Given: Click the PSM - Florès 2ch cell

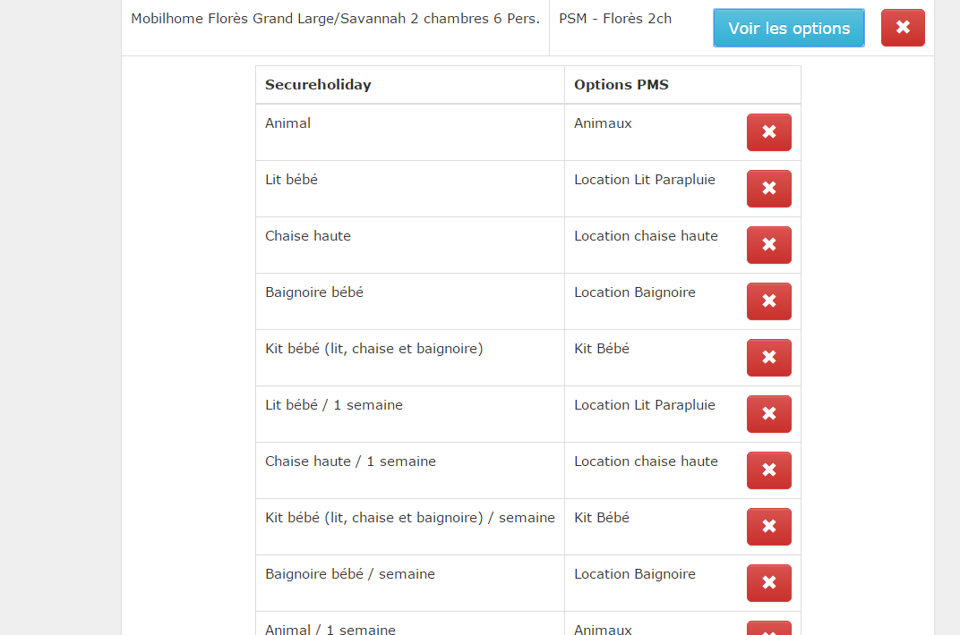Looking at the screenshot, I should tap(615, 19).
